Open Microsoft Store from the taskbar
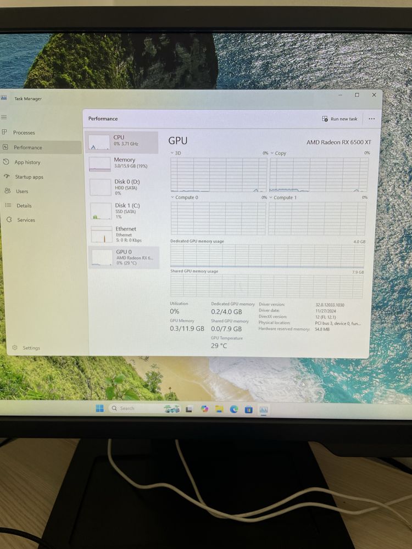The image size is (412, 549). [249, 410]
